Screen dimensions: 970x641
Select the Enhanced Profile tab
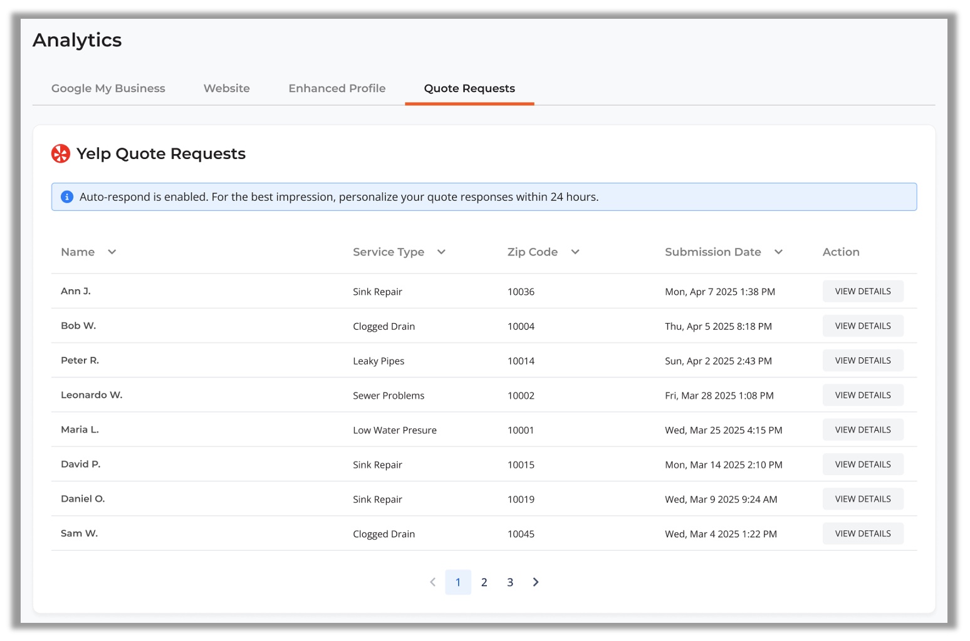pyautogui.click(x=337, y=88)
